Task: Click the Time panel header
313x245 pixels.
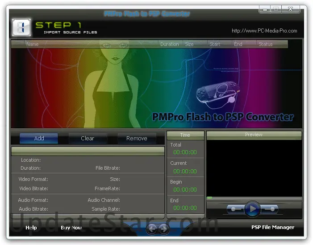Action: pyautogui.click(x=185, y=135)
